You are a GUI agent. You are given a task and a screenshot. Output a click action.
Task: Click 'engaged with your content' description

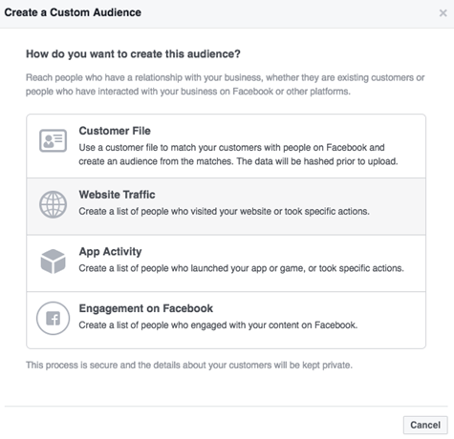point(218,325)
